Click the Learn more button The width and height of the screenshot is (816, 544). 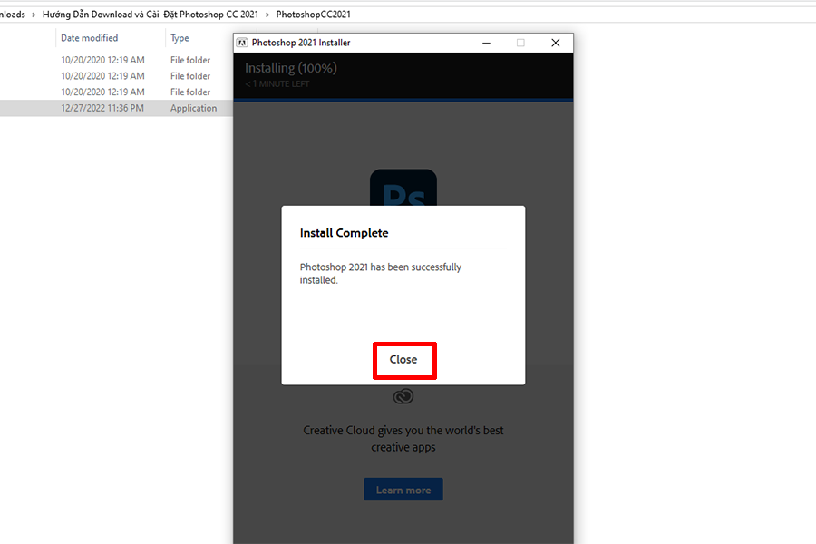403,490
